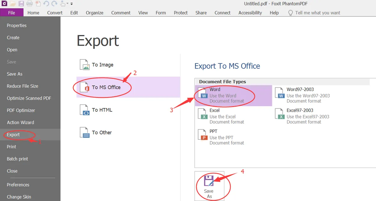
Task: Click the Excel97-2003 document icon
Action: 280,114
